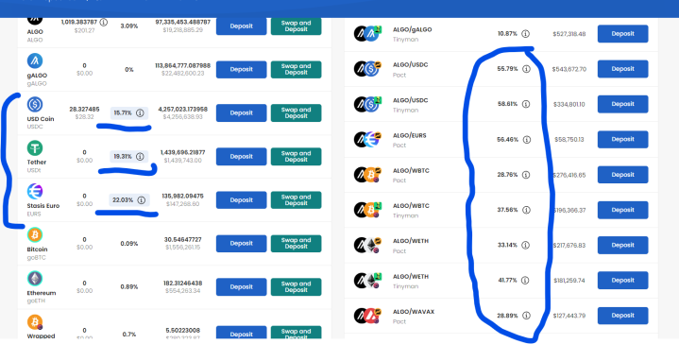This screenshot has height=344, width=679.
Task: Click the ALGO/WETH Tinyman pair icon
Action: click(x=367, y=281)
